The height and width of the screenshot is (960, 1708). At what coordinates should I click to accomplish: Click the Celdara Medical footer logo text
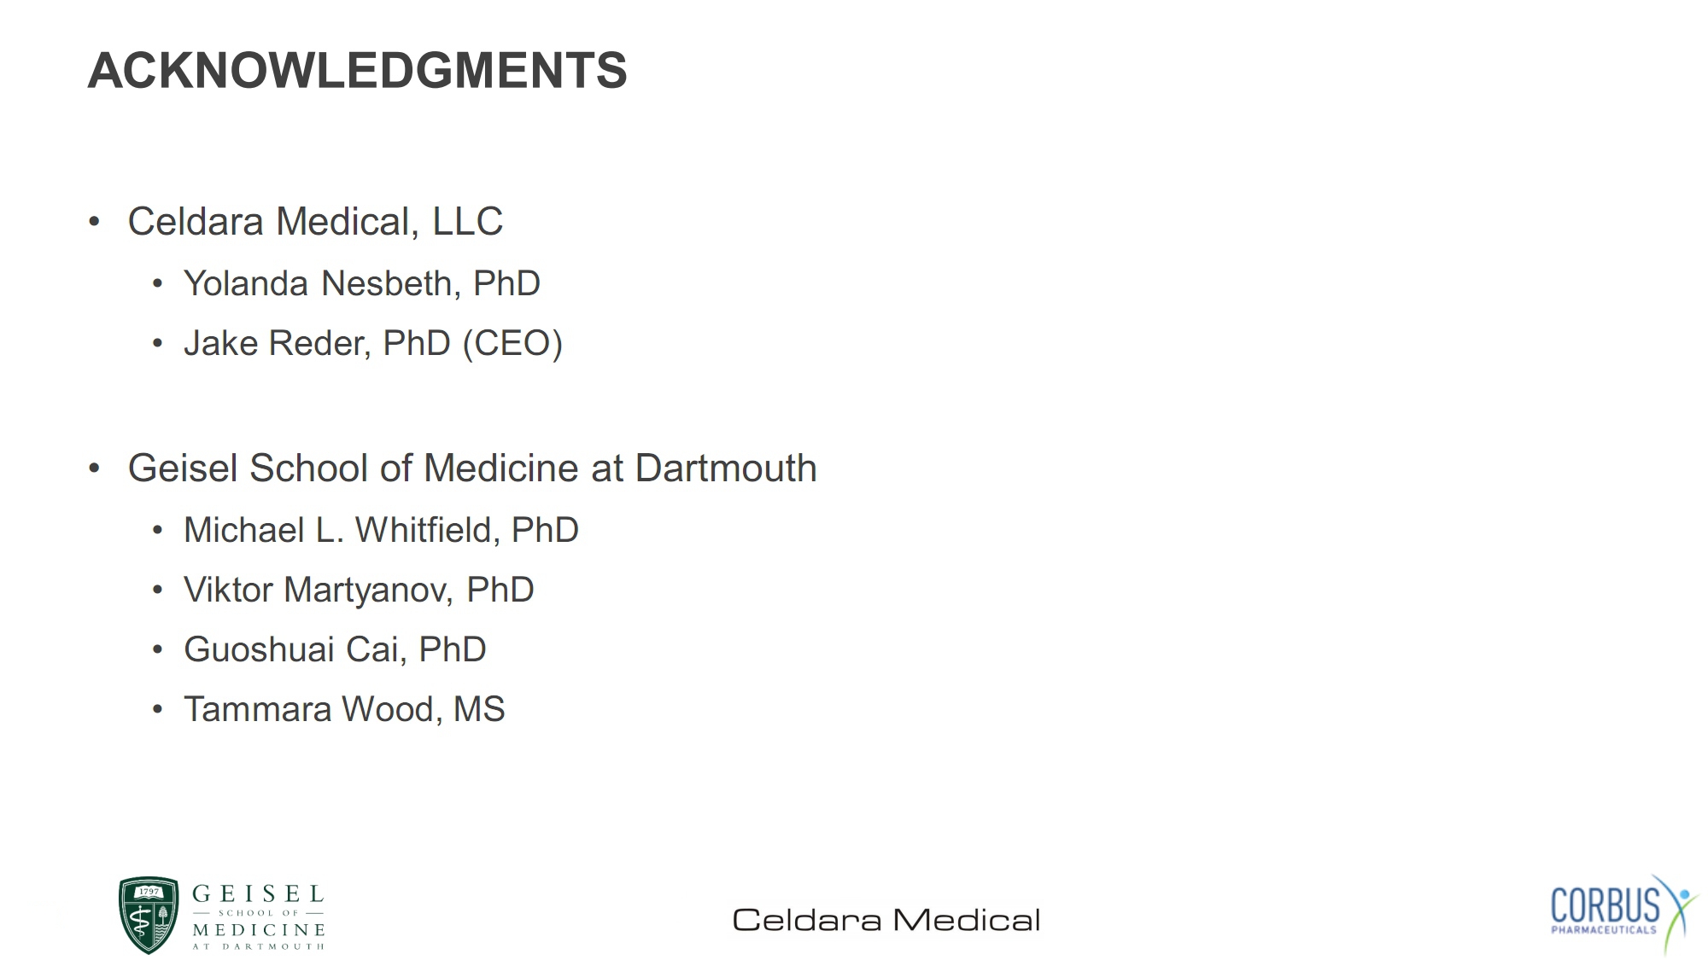tap(886, 920)
